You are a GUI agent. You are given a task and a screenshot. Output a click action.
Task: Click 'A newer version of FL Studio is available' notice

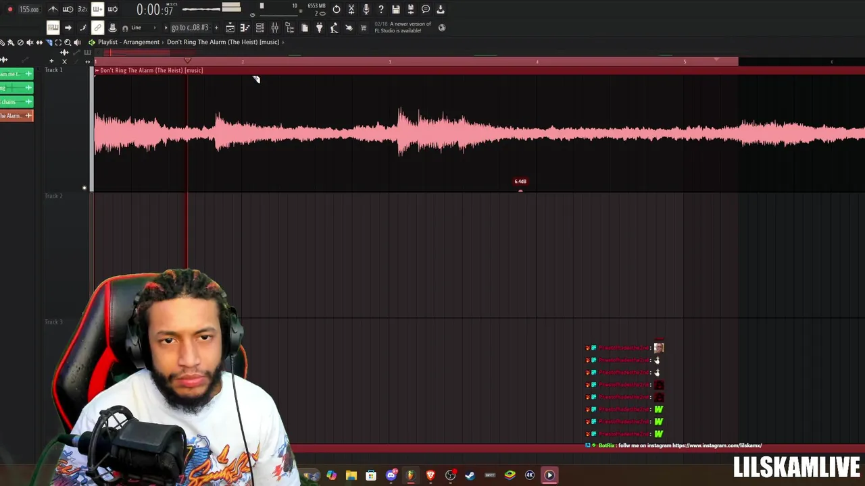click(x=403, y=27)
